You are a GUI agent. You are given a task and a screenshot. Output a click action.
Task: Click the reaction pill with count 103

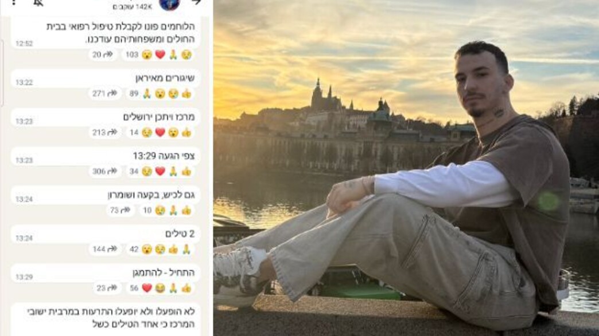coord(158,54)
